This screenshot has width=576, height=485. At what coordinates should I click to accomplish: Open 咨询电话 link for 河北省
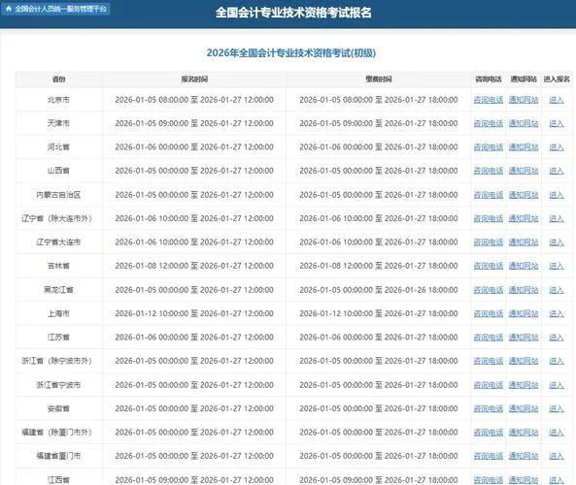489,146
